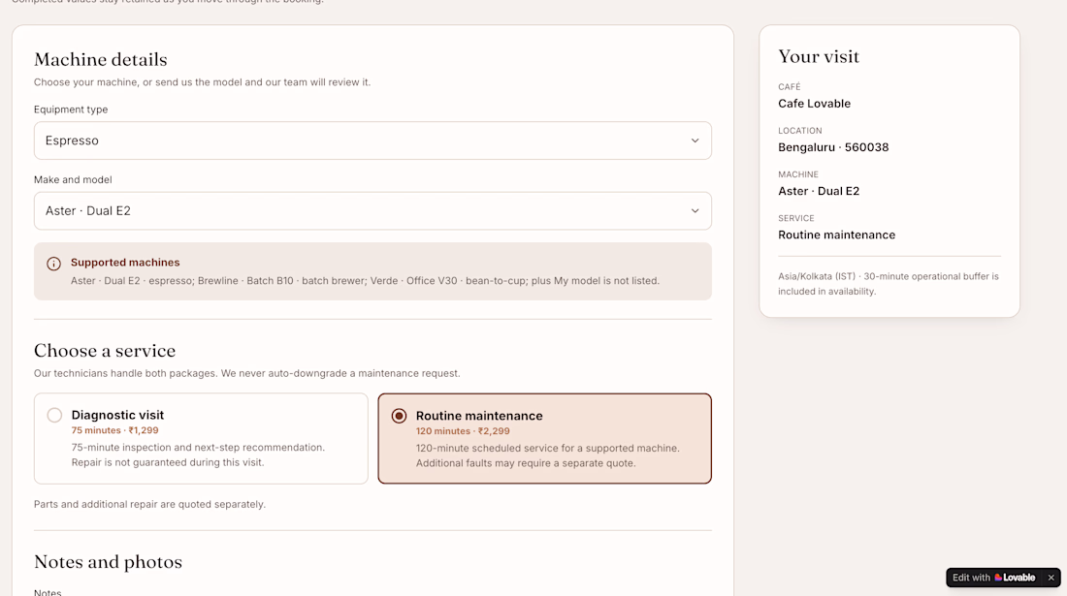Click the "Make and model" field label
The image size is (1067, 596).
73,179
